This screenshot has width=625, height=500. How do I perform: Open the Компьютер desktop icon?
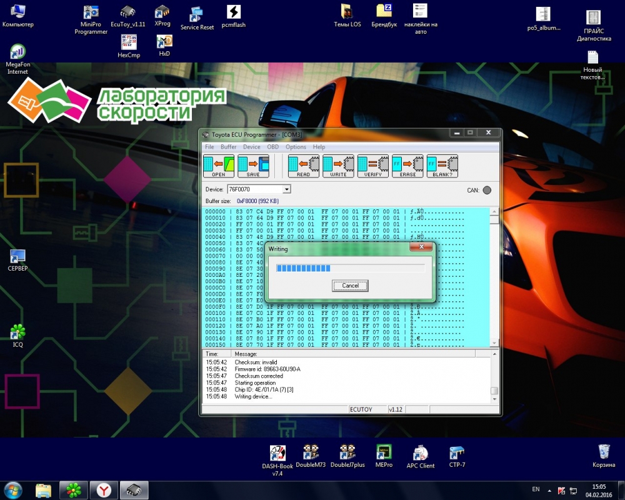18,16
